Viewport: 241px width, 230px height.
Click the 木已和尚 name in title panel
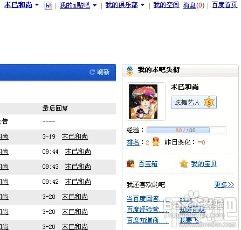coord(185,87)
